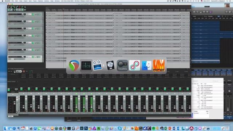Open the Edit menu
This screenshot has height=131, width=233.
pyautogui.click(x=16, y=1)
